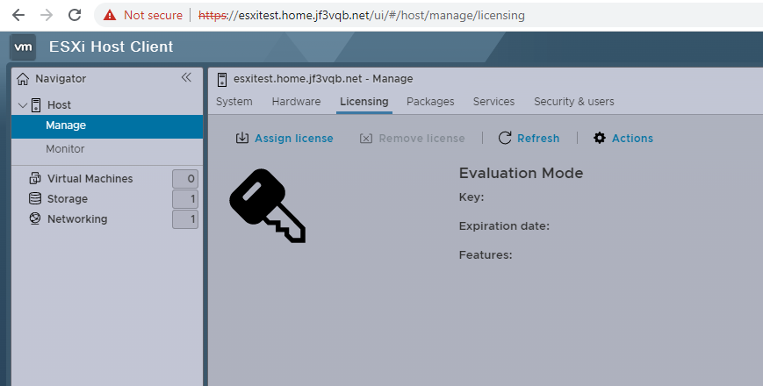Click the Assign license download icon
The height and width of the screenshot is (386, 763).
(x=241, y=138)
